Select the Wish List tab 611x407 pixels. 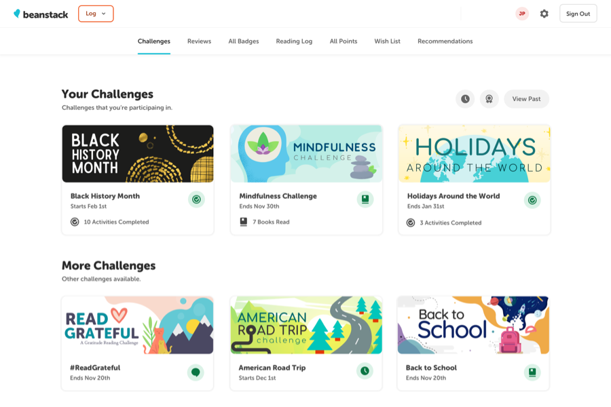point(387,41)
